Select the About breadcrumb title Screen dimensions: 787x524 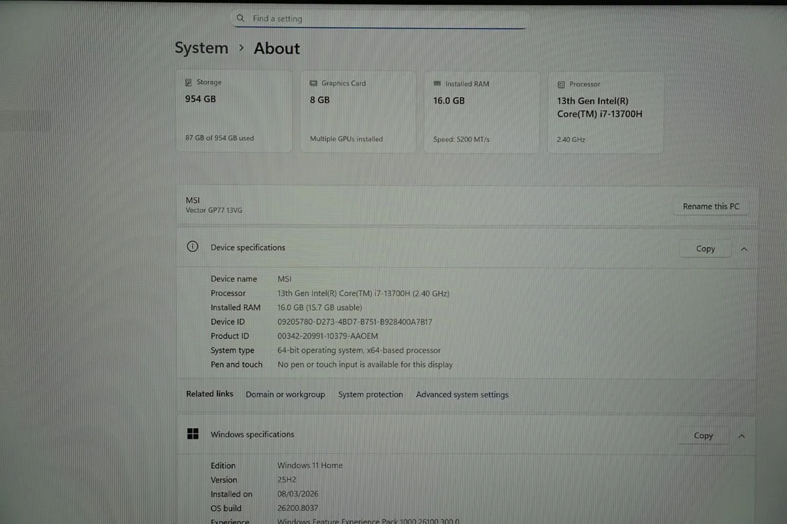coord(277,48)
